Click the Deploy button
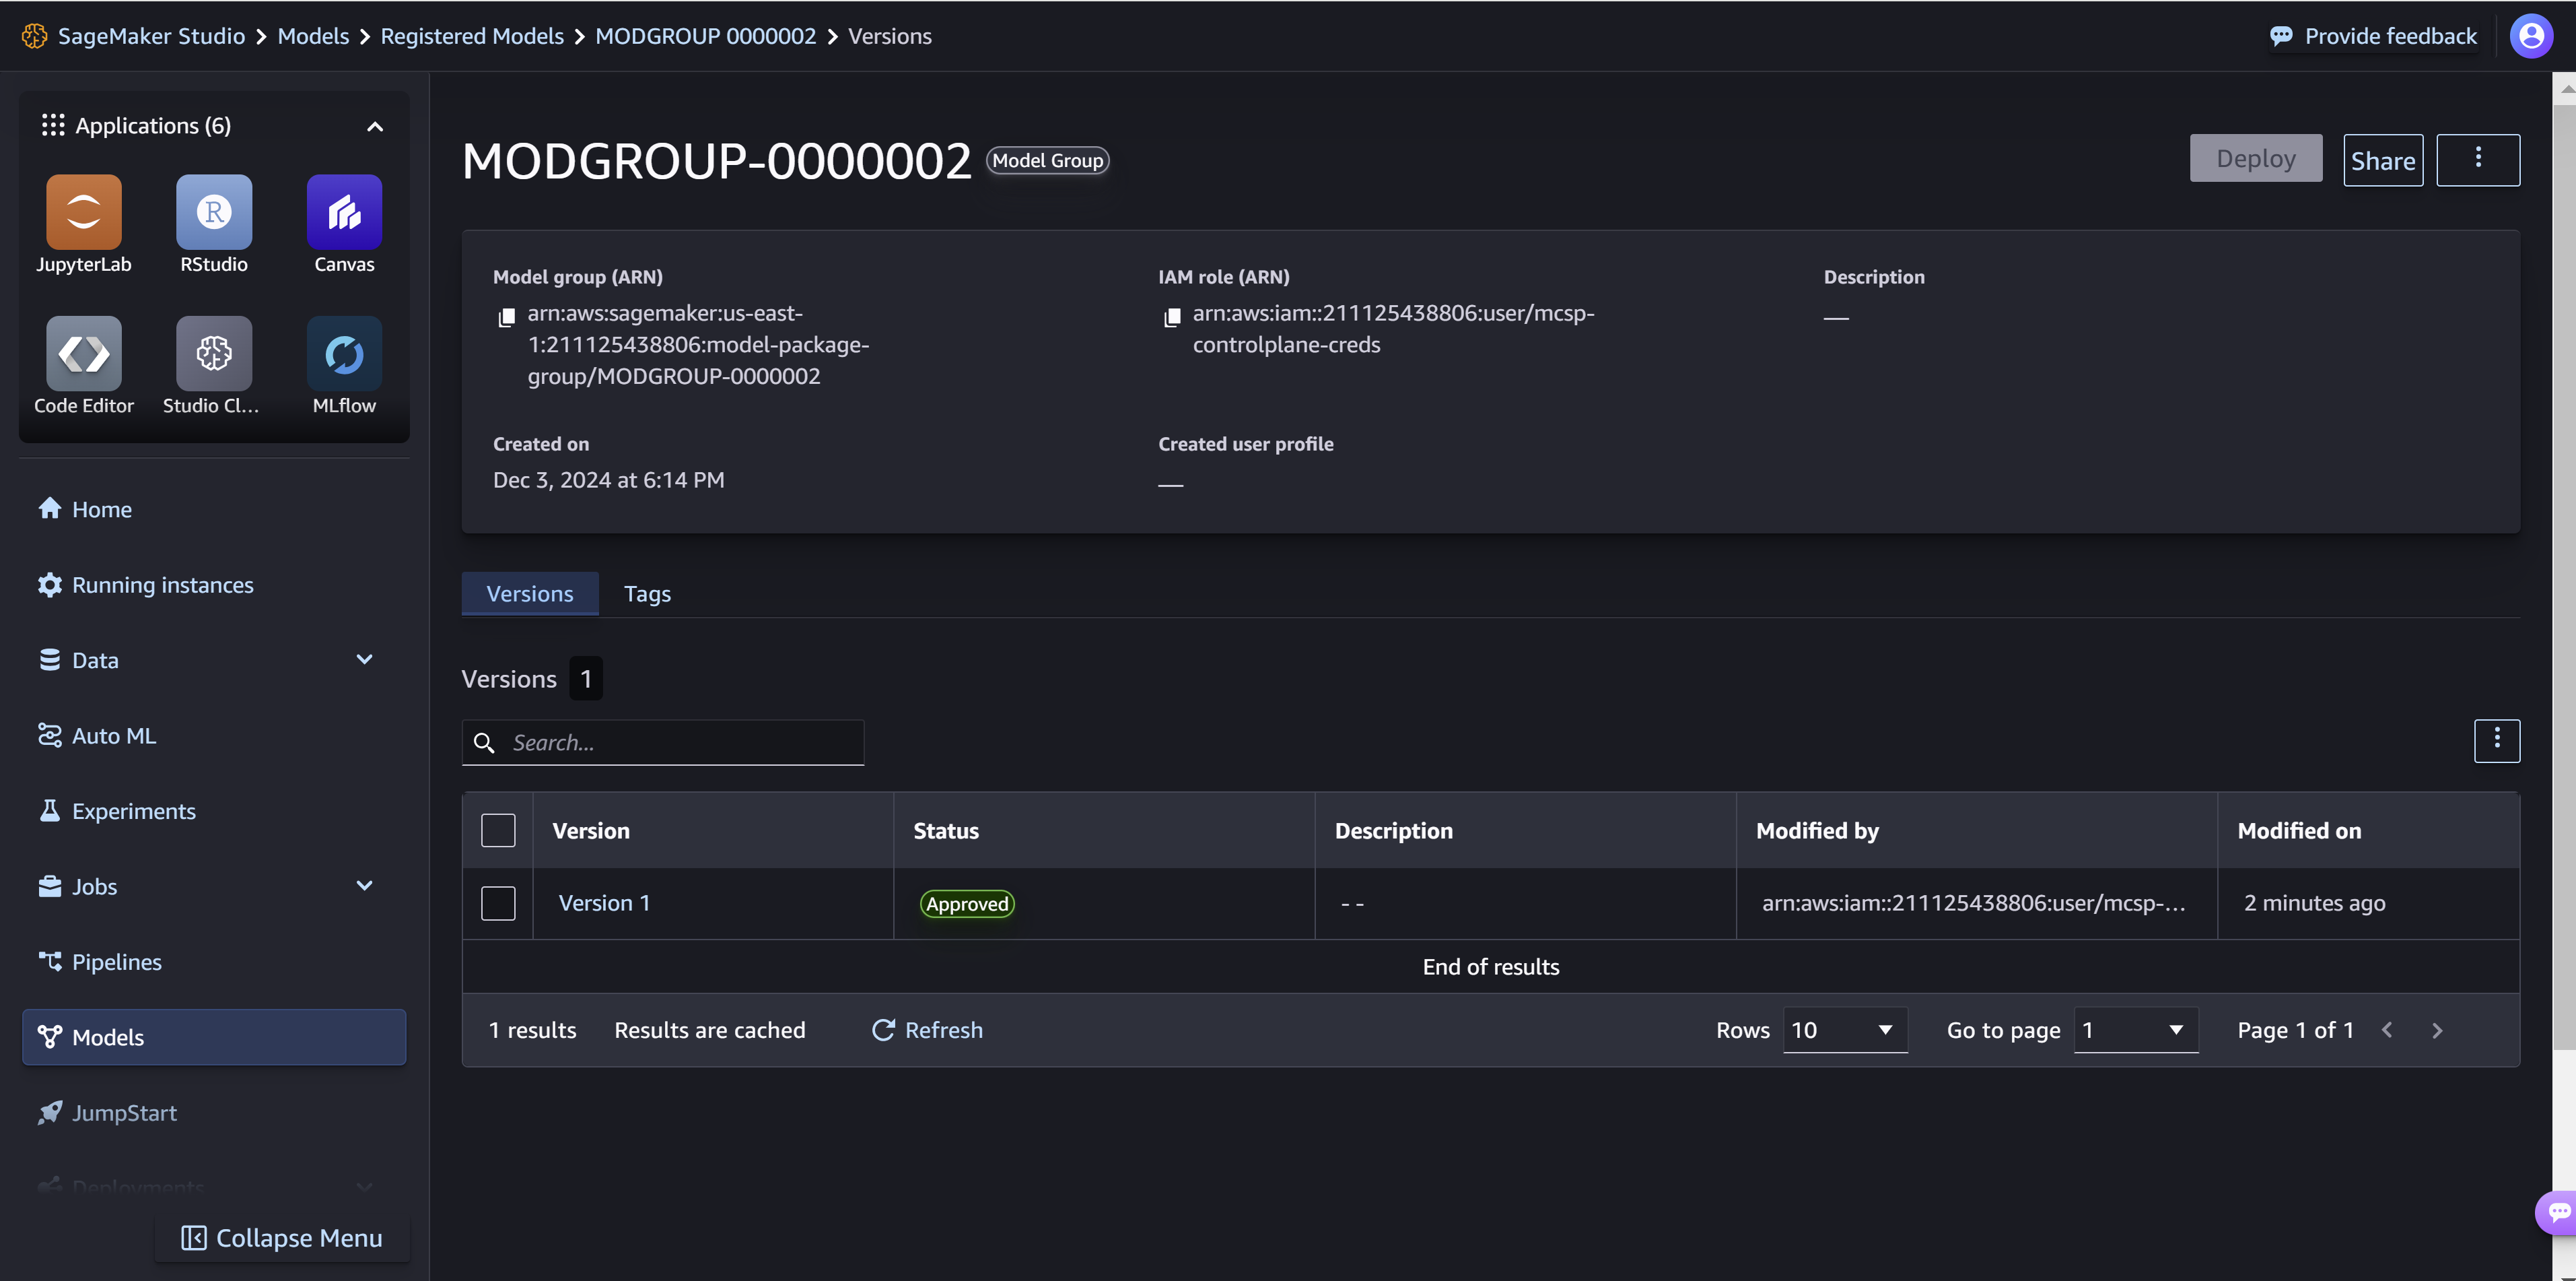The image size is (2576, 1281). [x=2256, y=158]
